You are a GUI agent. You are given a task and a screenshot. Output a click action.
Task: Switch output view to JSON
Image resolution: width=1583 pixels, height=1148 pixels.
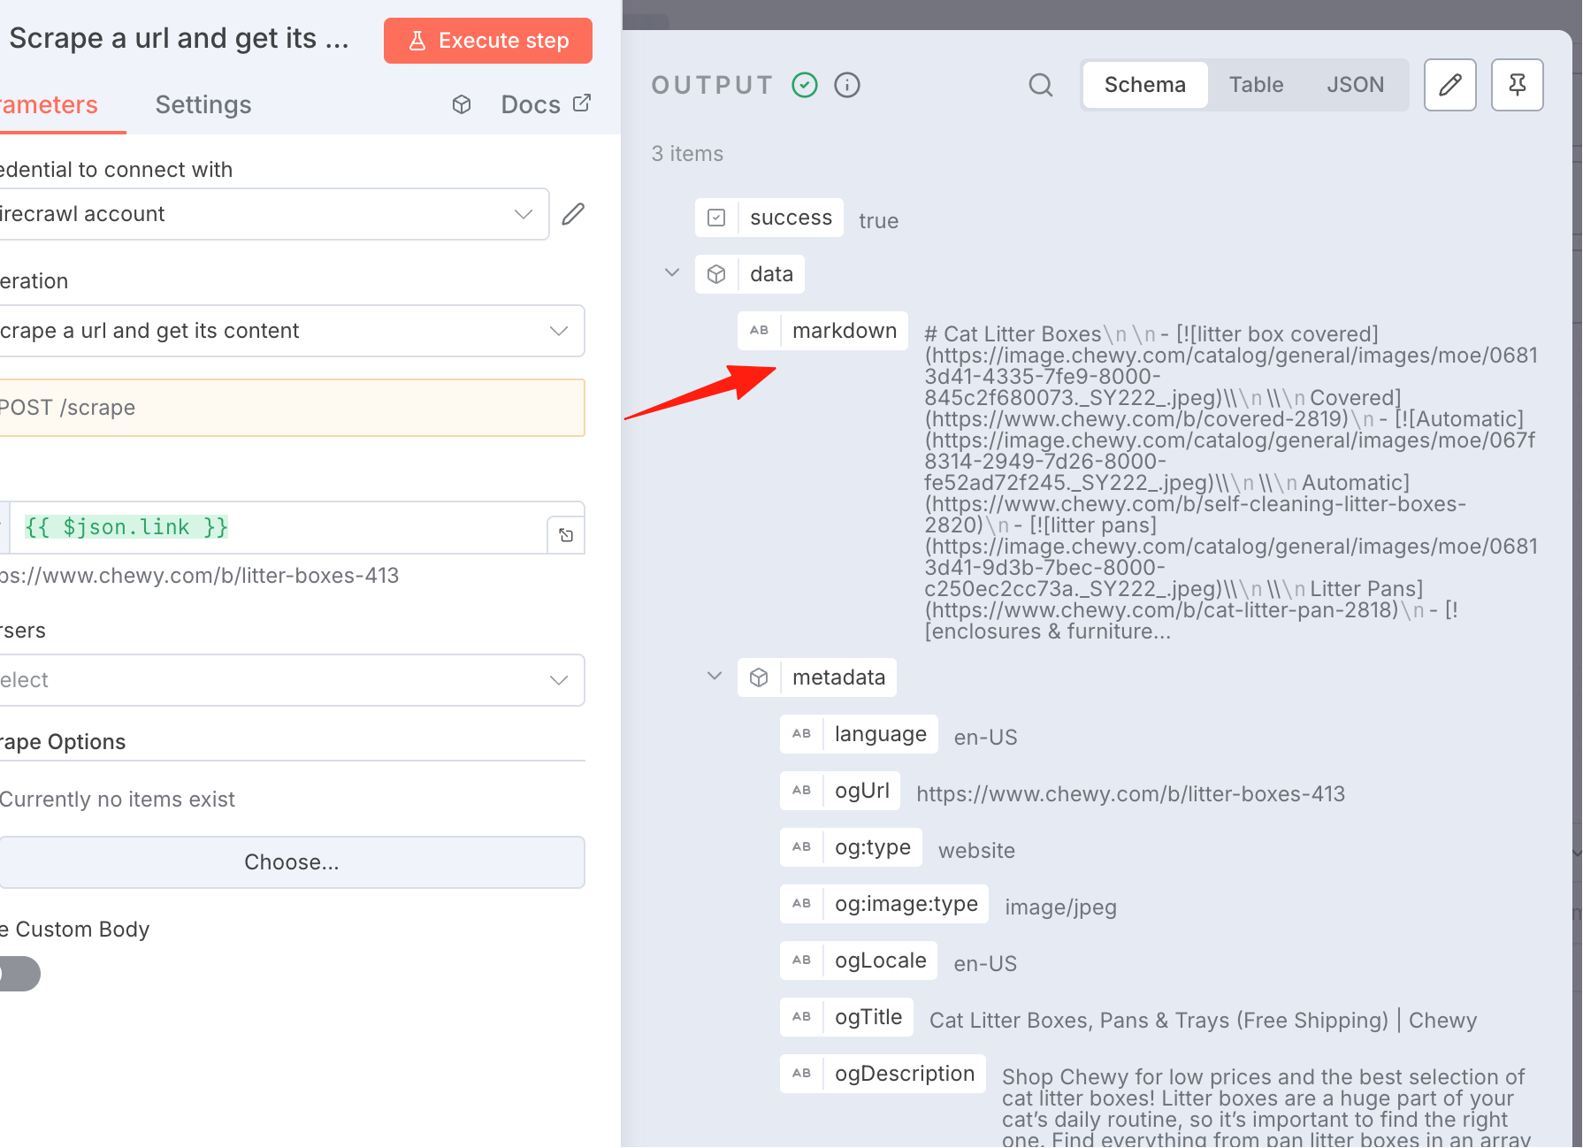point(1355,85)
